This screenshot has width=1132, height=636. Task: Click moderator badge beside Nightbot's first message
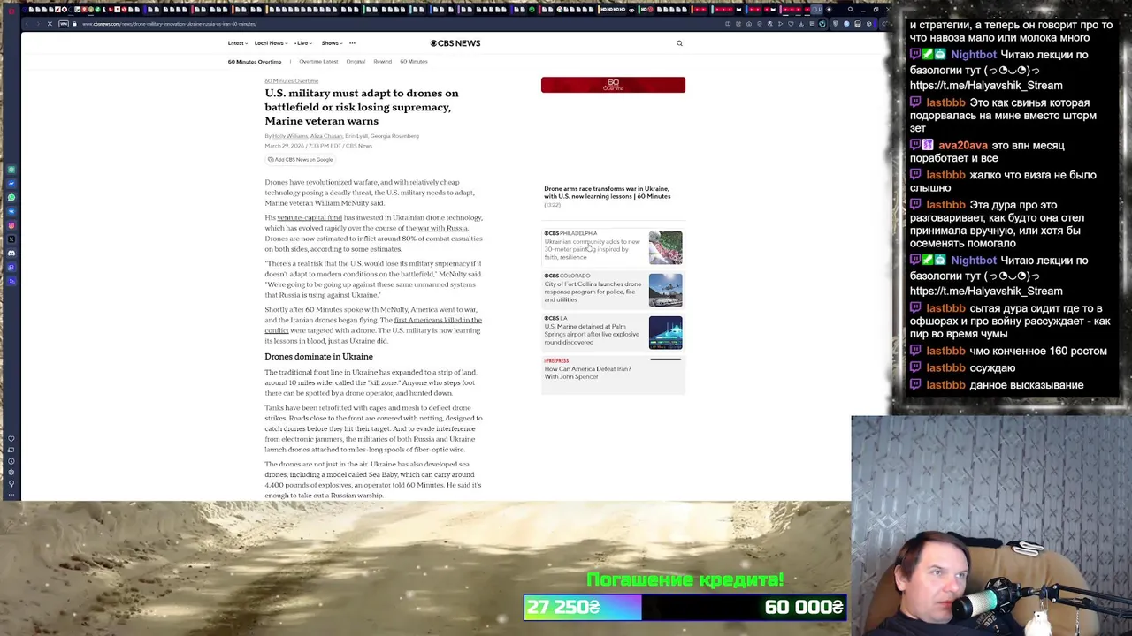[x=928, y=55]
